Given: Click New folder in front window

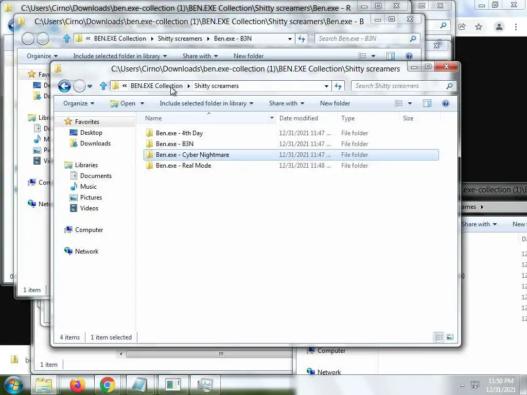Looking at the screenshot, I should point(335,103).
